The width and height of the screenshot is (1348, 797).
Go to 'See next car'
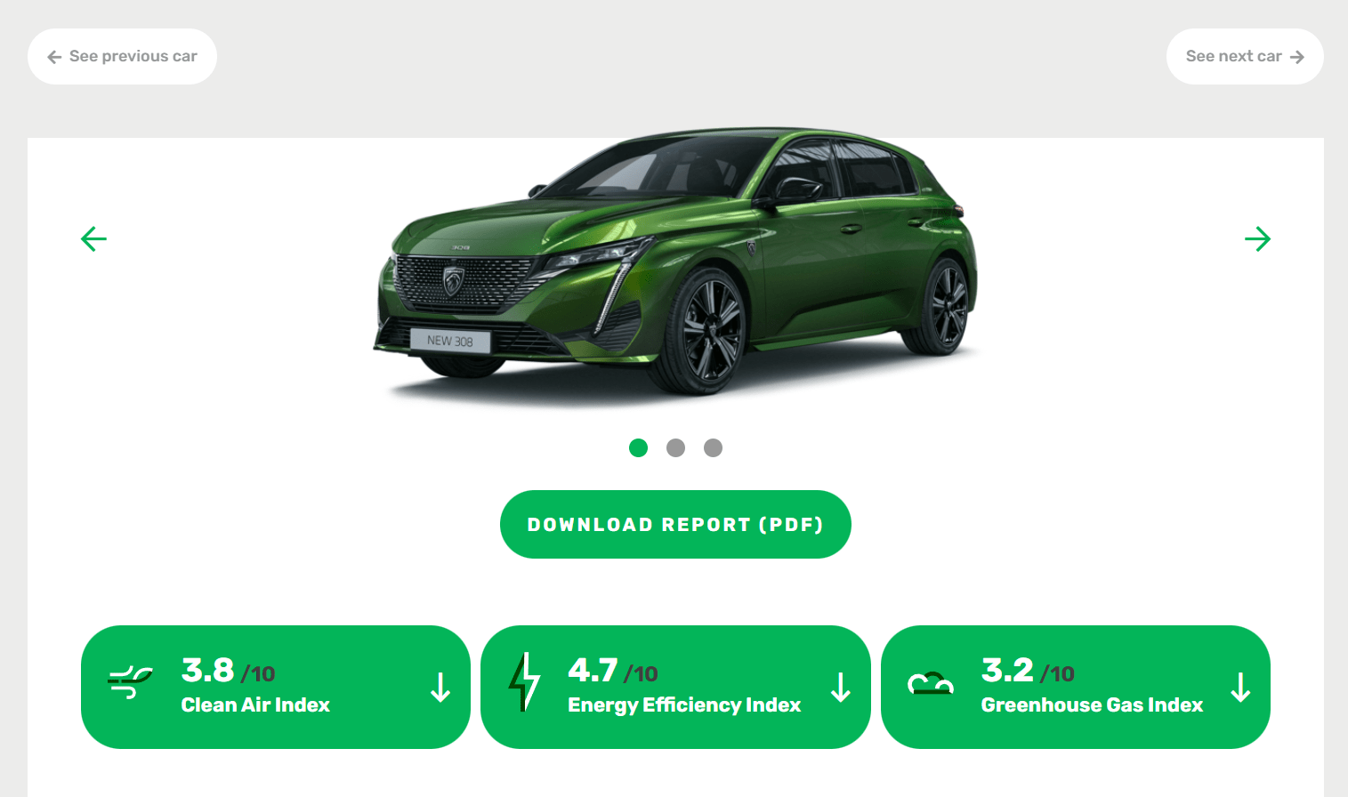tap(1245, 57)
